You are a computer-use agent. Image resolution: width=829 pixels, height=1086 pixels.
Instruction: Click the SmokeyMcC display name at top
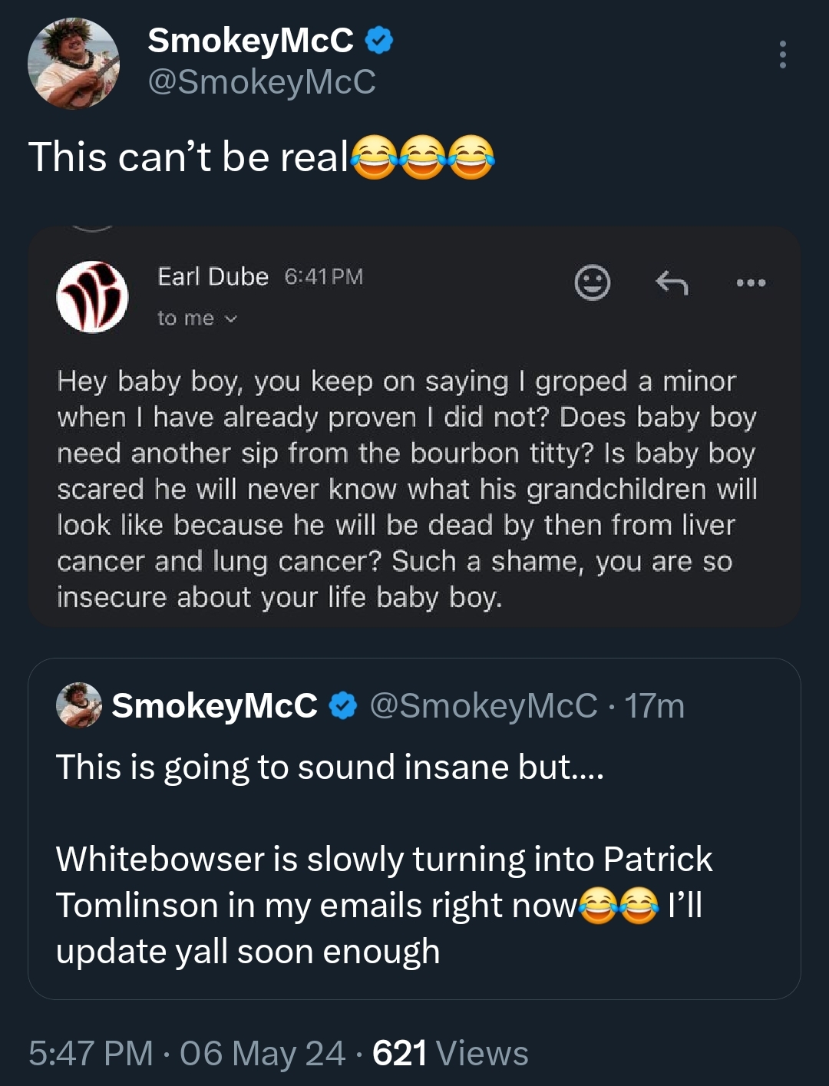pos(250,41)
